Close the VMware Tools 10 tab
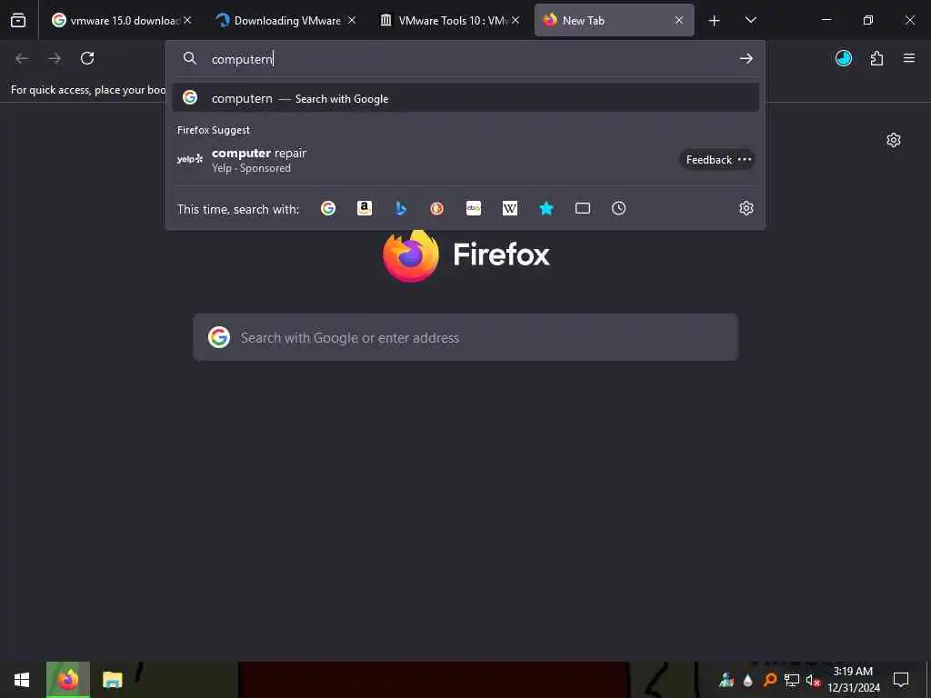 tap(516, 20)
